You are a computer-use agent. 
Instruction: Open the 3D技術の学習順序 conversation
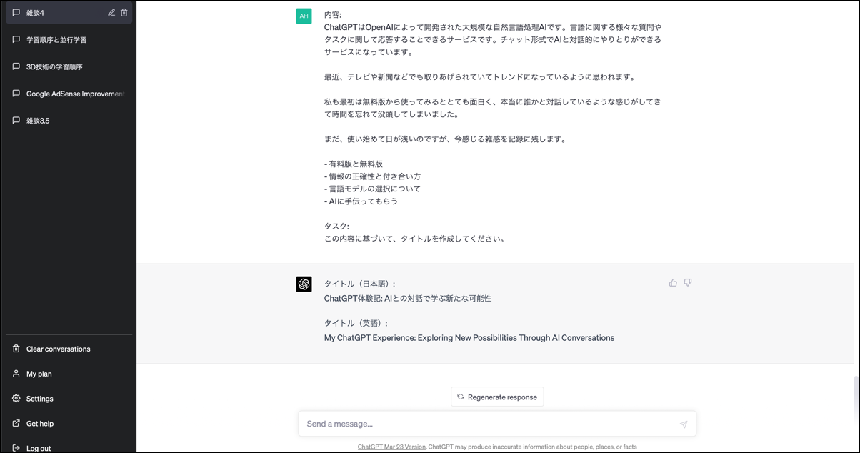(54, 67)
